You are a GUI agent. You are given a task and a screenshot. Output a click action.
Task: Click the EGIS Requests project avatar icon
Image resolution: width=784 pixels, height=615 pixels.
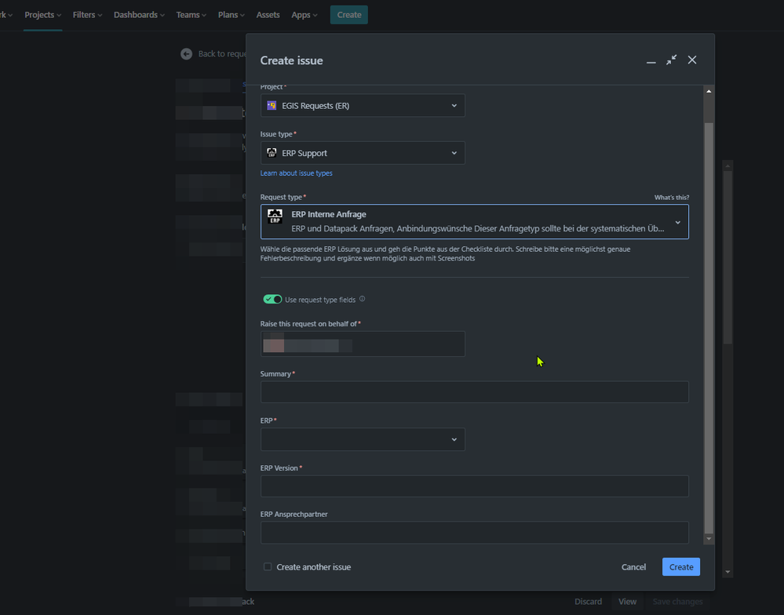pos(272,105)
